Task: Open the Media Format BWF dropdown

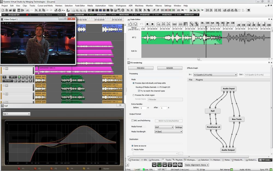Action: 164,127
